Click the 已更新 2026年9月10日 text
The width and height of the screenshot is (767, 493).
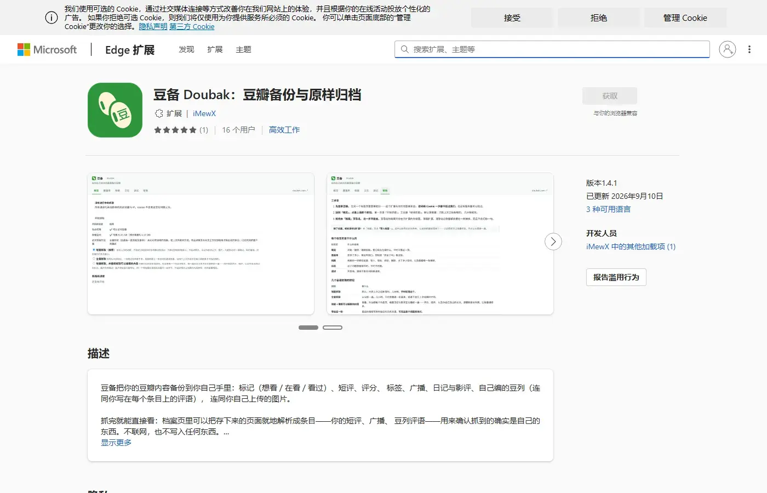[625, 196]
